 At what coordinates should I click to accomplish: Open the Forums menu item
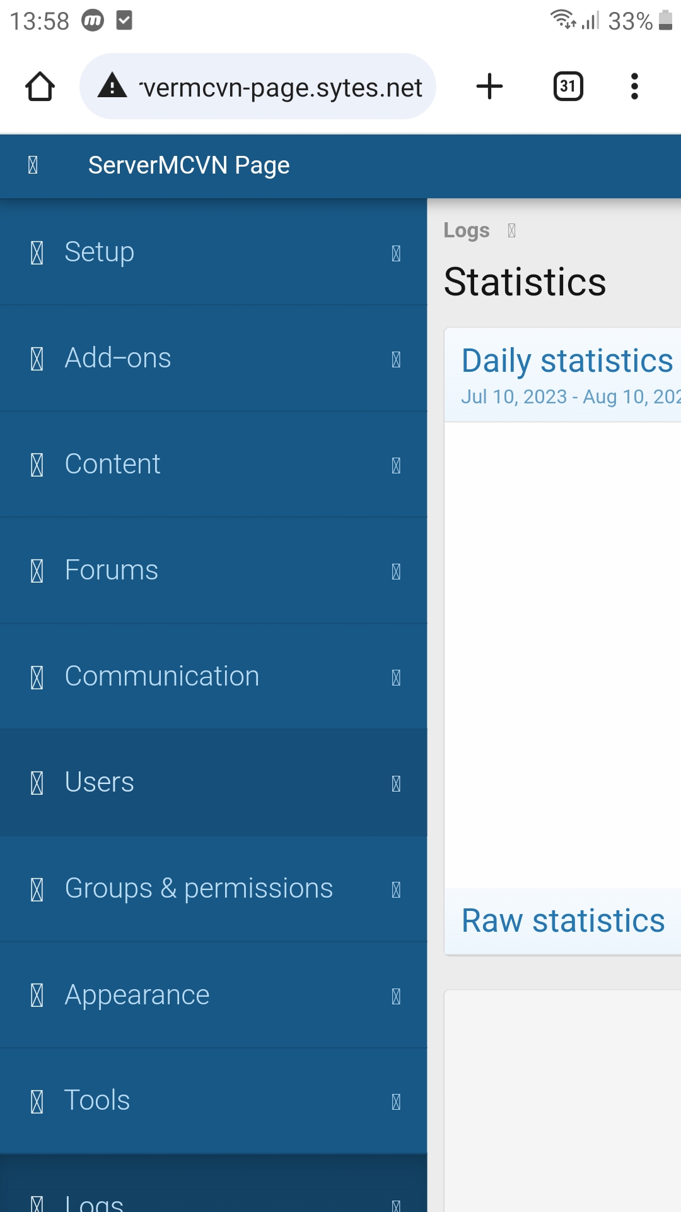[112, 570]
